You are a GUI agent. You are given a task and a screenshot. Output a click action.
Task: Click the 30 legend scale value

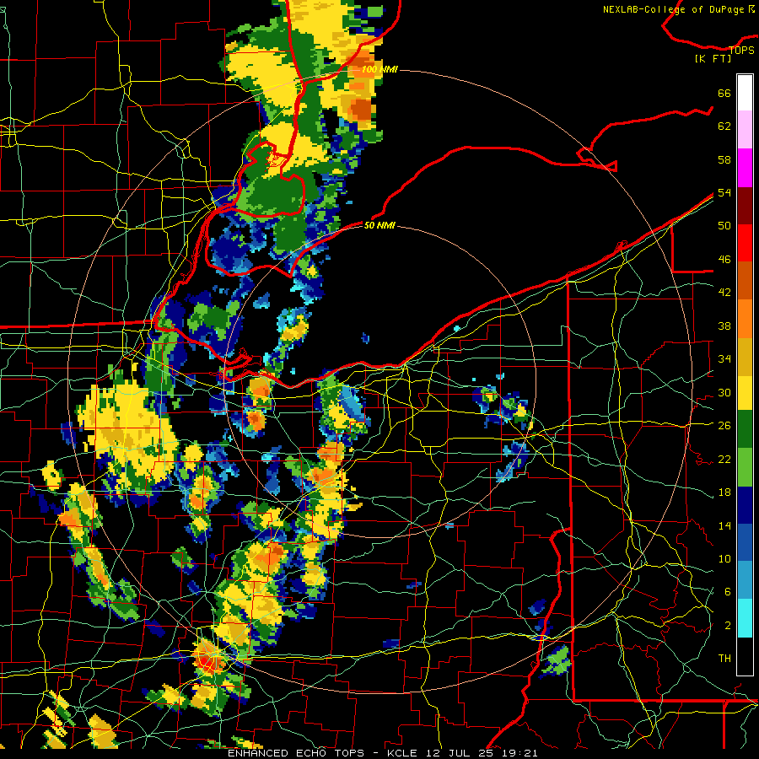[724, 392]
